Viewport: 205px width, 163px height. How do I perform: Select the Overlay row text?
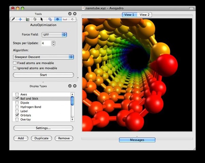pos(26,120)
